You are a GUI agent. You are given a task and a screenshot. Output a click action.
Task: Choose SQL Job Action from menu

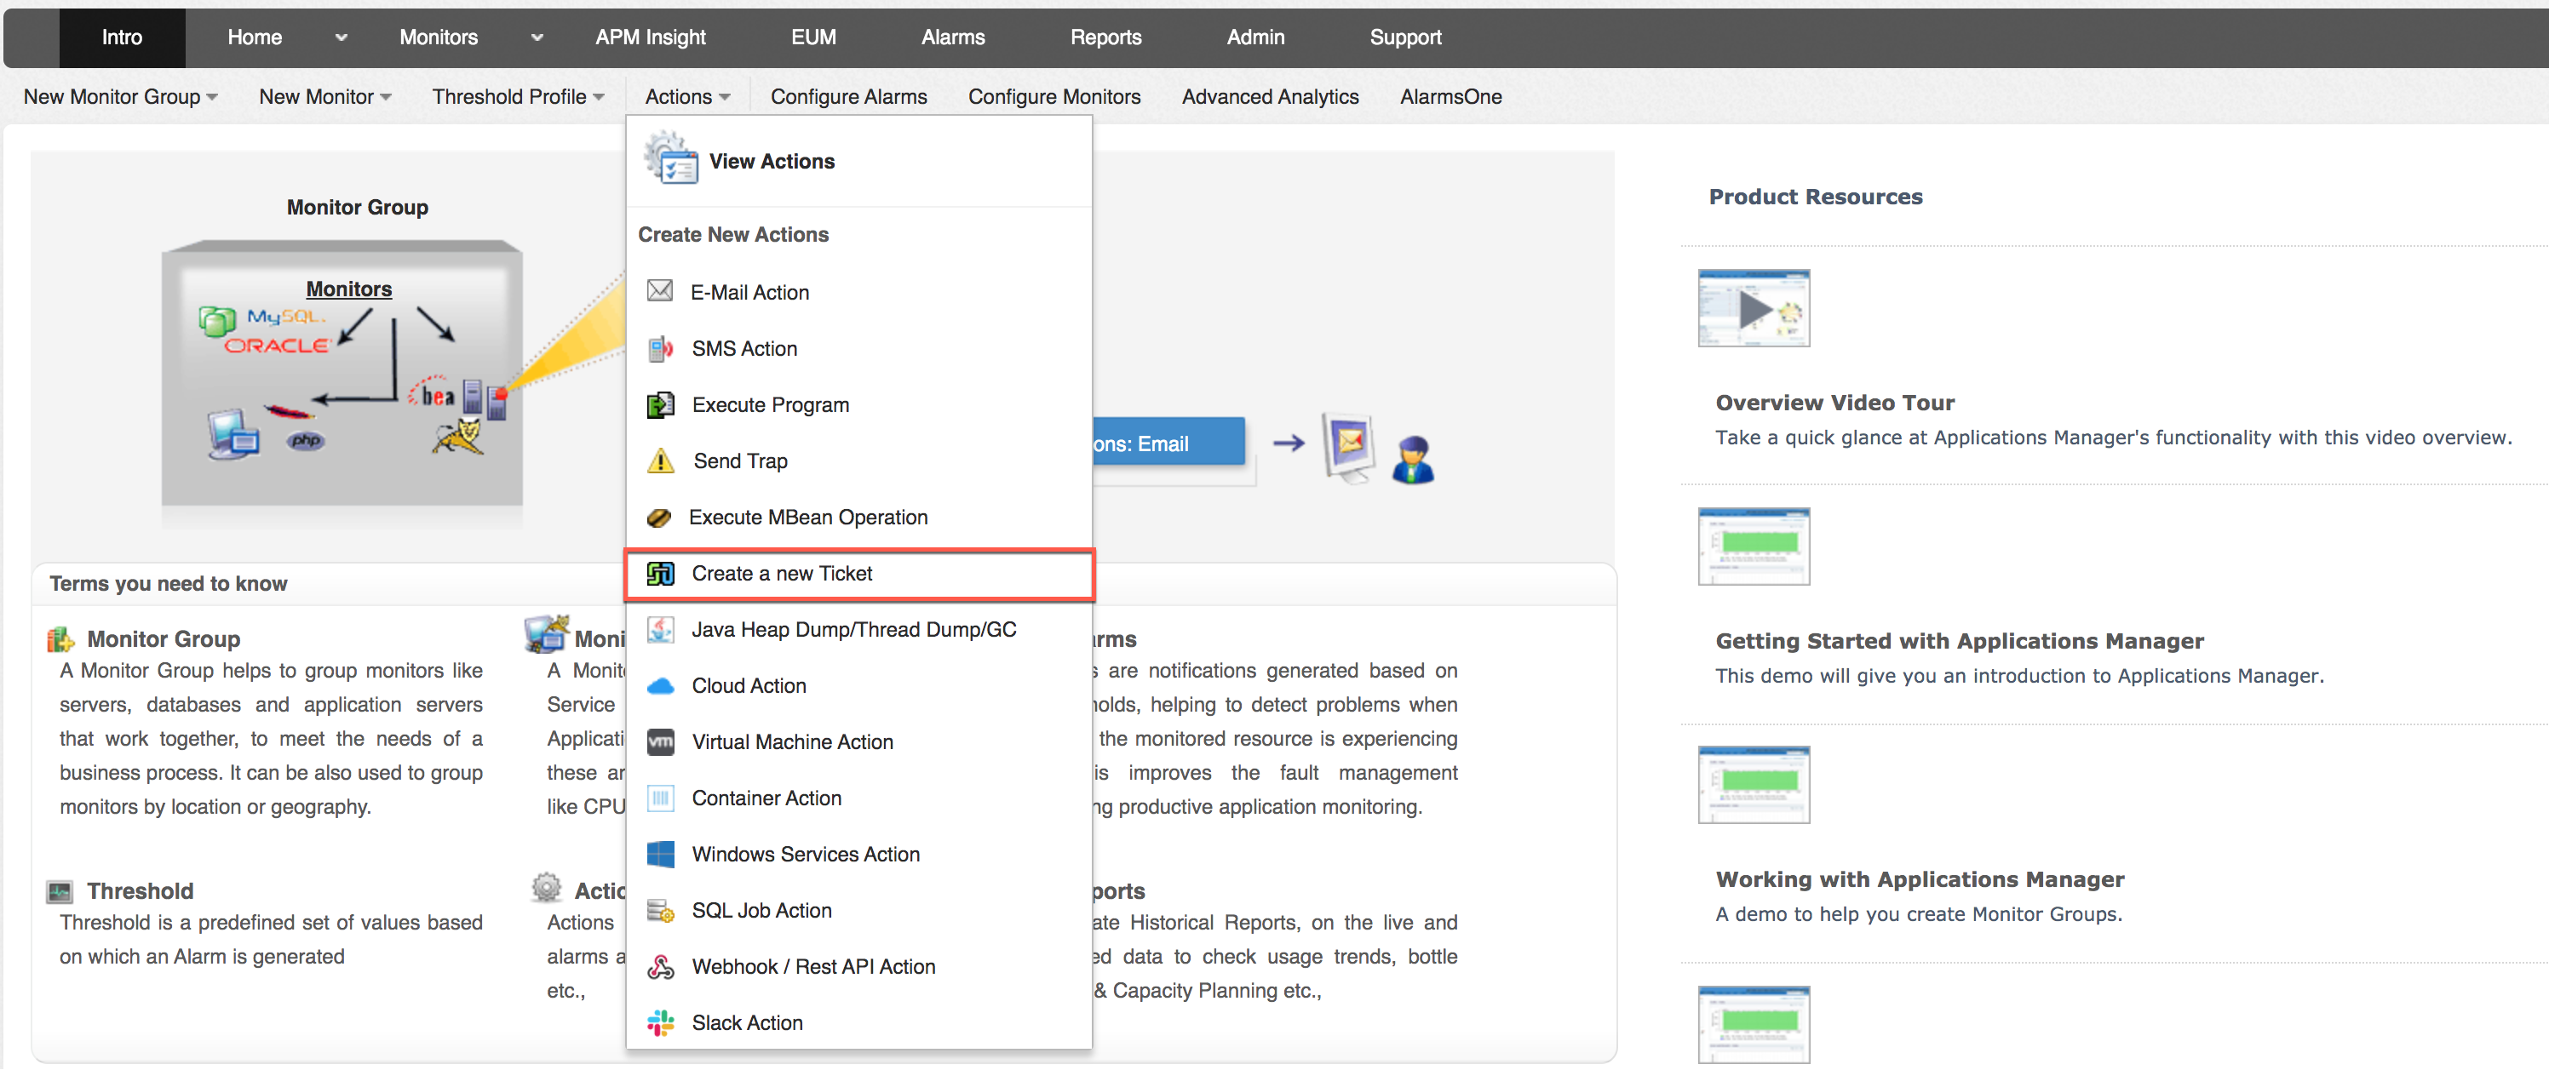pyautogui.click(x=761, y=910)
